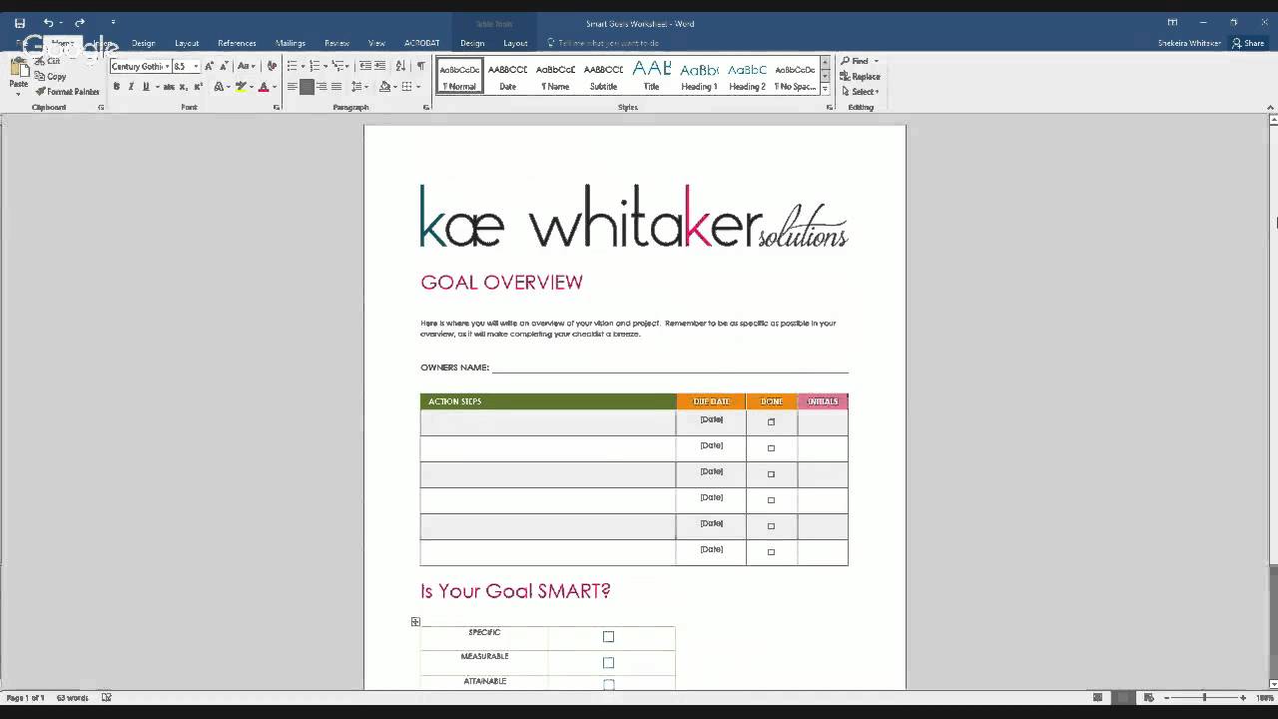The image size is (1278, 719).
Task: Open the ACROBAT tab
Action: 421,43
